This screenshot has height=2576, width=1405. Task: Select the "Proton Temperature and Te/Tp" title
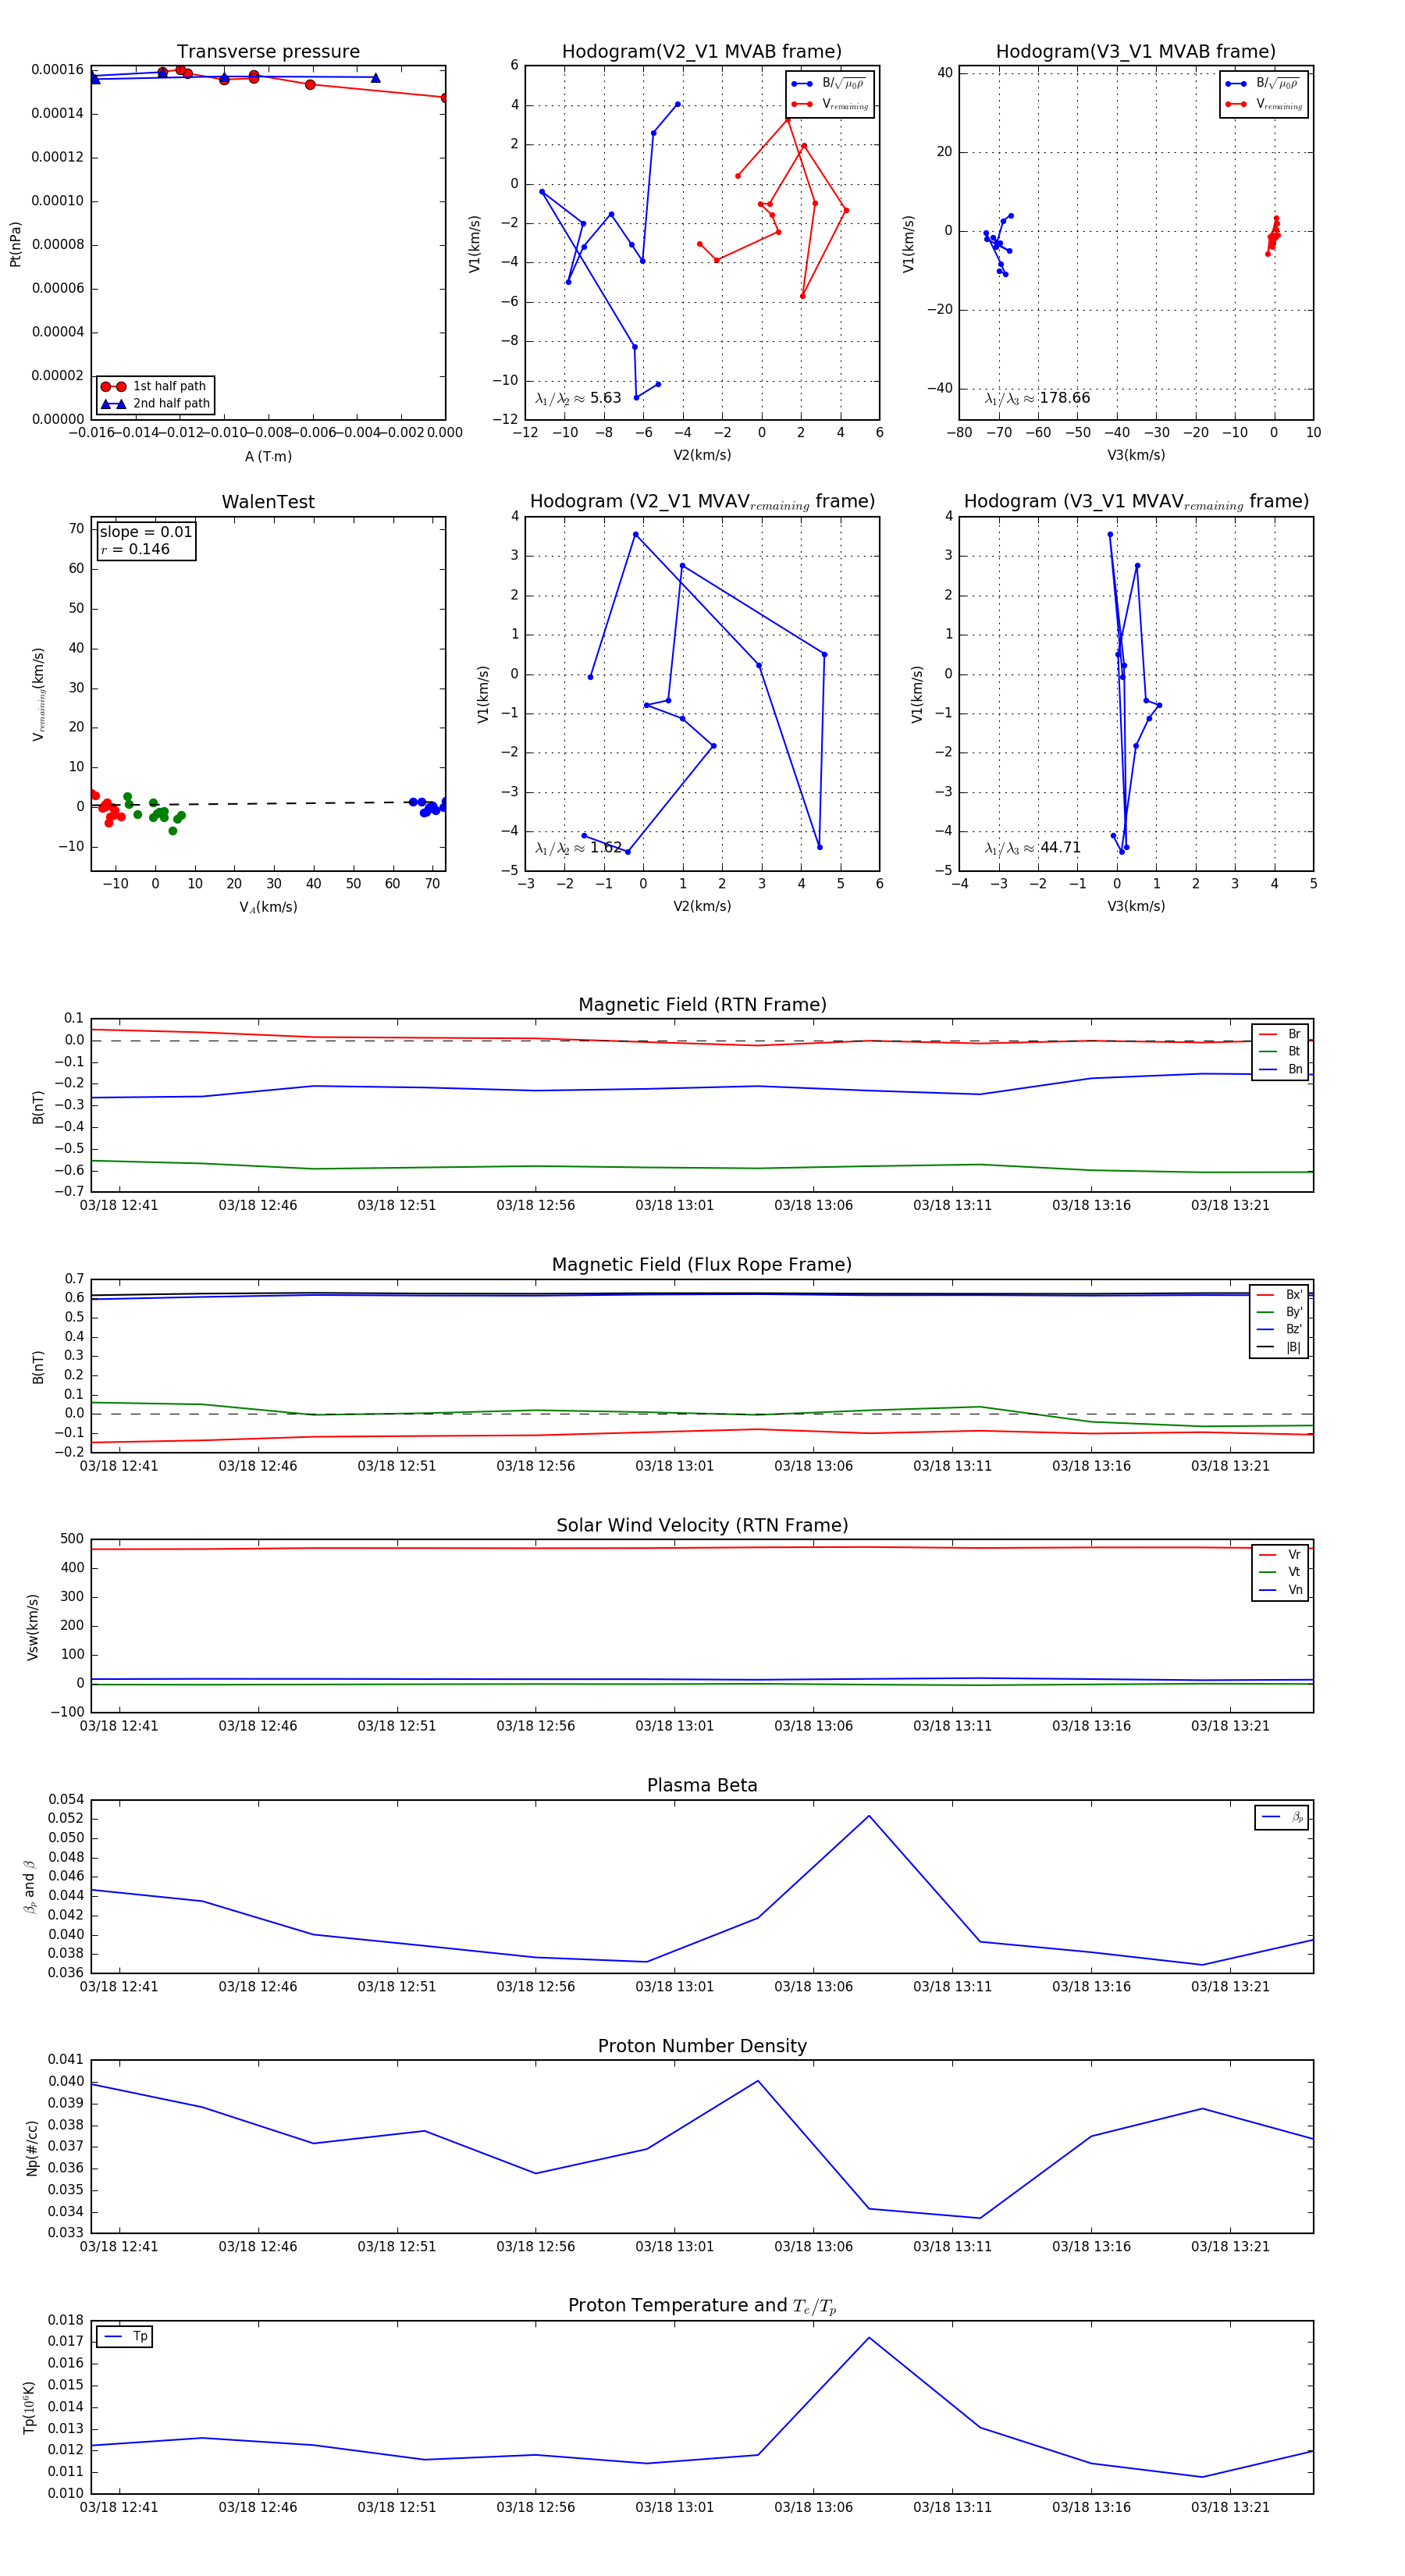point(702,2306)
